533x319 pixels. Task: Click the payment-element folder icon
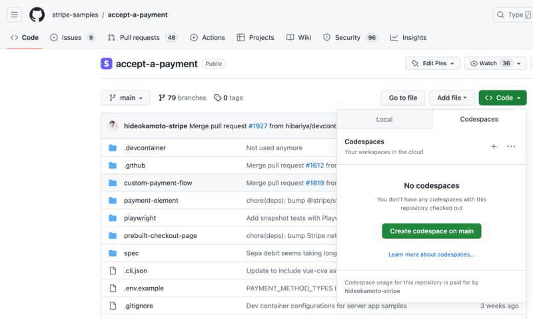(x=113, y=201)
